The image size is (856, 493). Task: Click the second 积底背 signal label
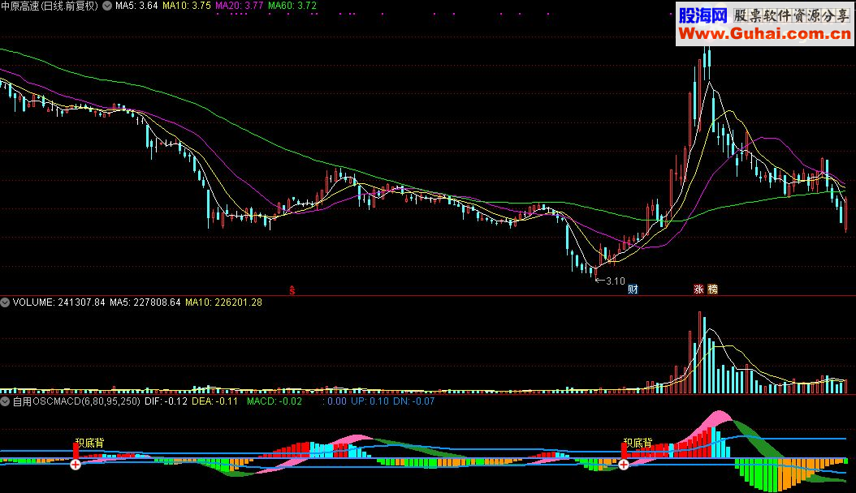tap(638, 443)
